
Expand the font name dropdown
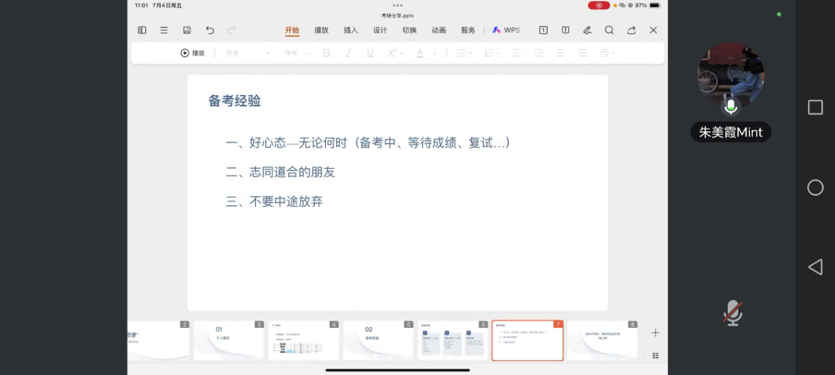click(248, 53)
